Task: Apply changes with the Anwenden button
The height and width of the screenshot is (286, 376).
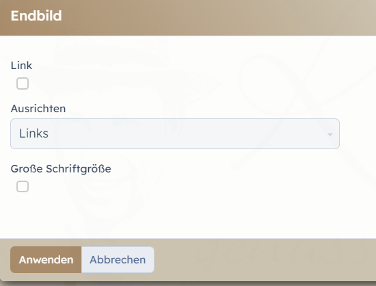Action: [46, 259]
